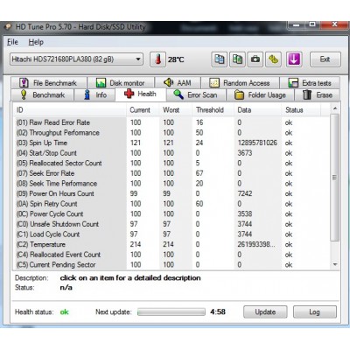The height and width of the screenshot is (350, 350).
Task: Open the Help menu
Action: point(36,42)
